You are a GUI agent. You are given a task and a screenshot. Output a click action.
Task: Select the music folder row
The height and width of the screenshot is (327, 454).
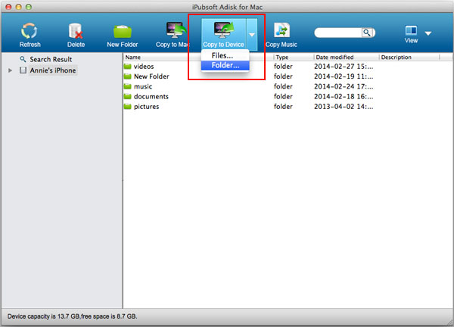(x=288, y=86)
